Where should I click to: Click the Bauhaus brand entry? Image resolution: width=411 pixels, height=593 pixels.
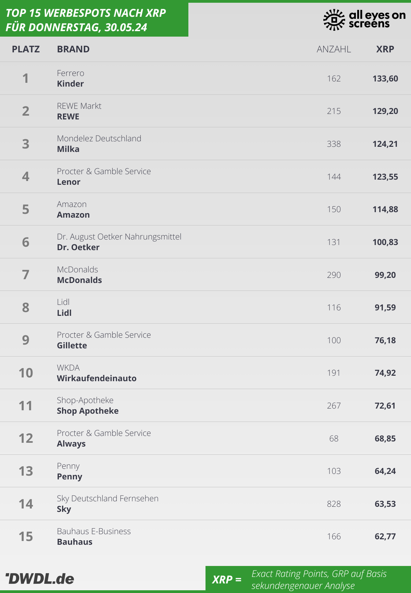pos(75,542)
